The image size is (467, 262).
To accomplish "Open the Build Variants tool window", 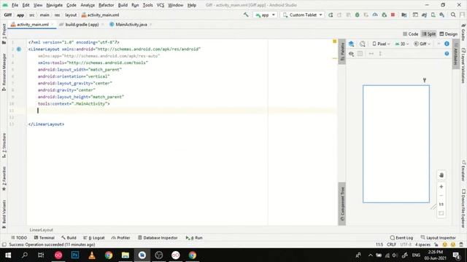I will point(4,214).
